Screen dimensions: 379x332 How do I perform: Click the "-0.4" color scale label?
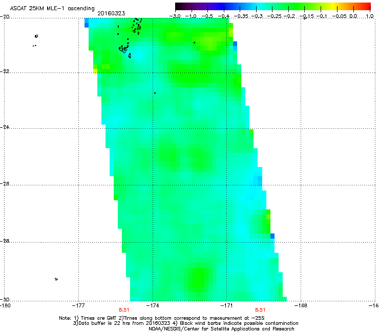tap(224, 16)
